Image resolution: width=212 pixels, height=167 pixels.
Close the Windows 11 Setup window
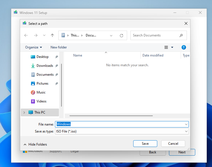pyautogui.click(x=200, y=13)
